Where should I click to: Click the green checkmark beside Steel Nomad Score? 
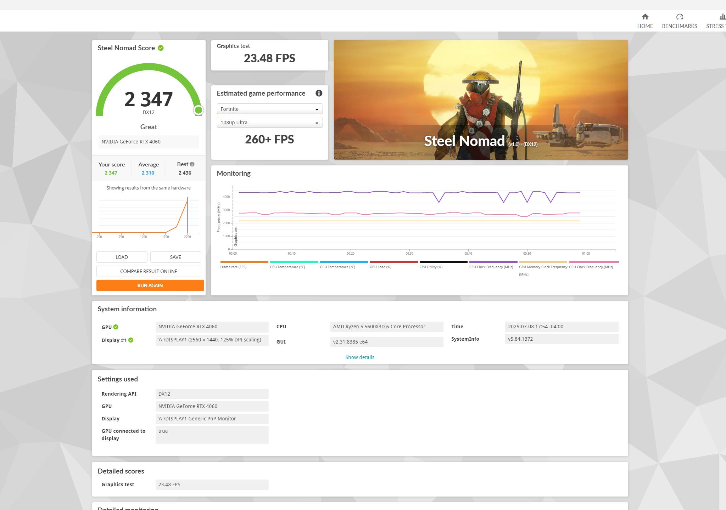[x=161, y=48]
